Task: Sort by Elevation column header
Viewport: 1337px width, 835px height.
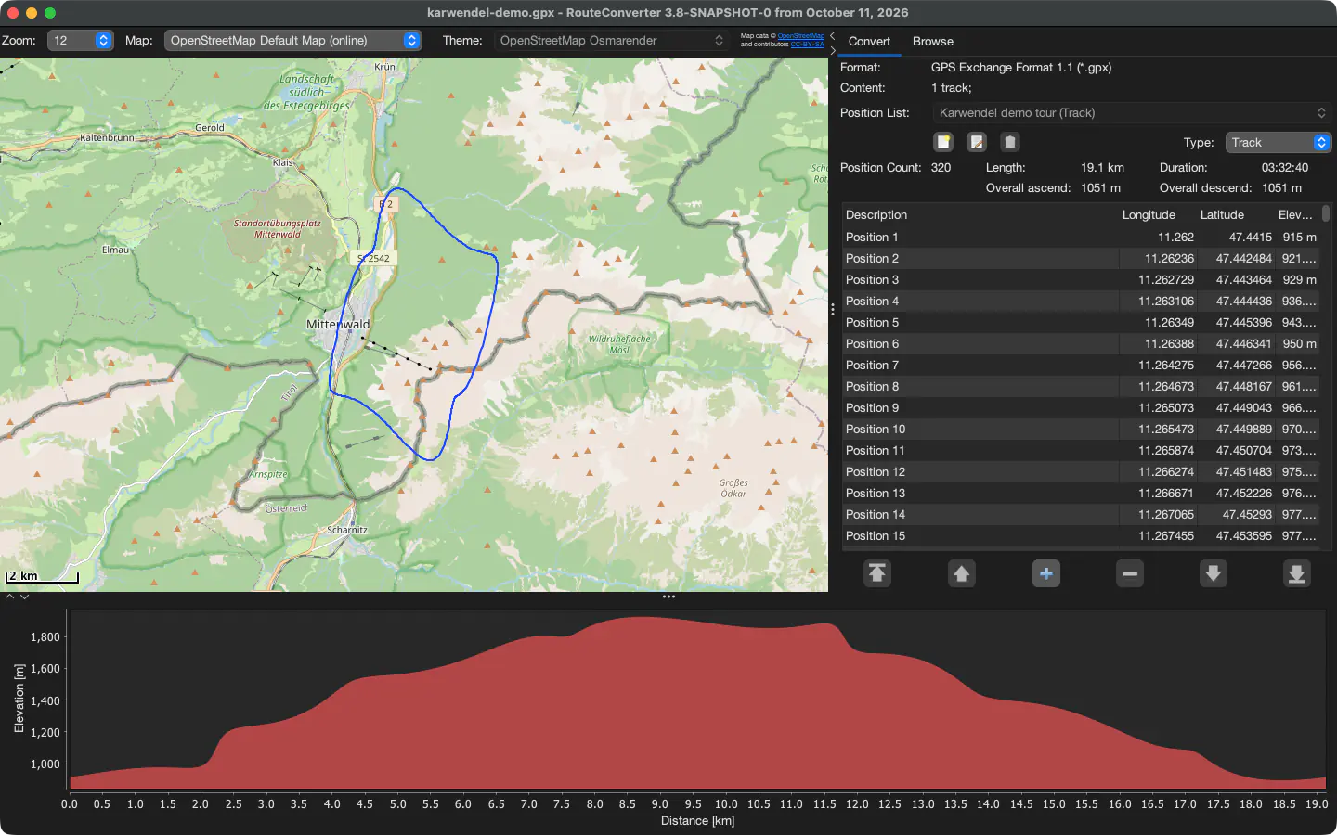Action: click(x=1295, y=215)
